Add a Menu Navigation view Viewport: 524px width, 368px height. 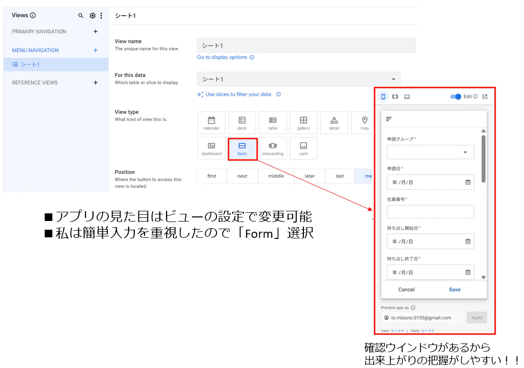[96, 50]
